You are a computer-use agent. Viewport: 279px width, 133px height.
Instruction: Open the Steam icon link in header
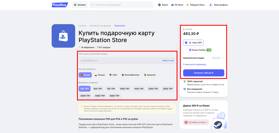[x=159, y=5]
